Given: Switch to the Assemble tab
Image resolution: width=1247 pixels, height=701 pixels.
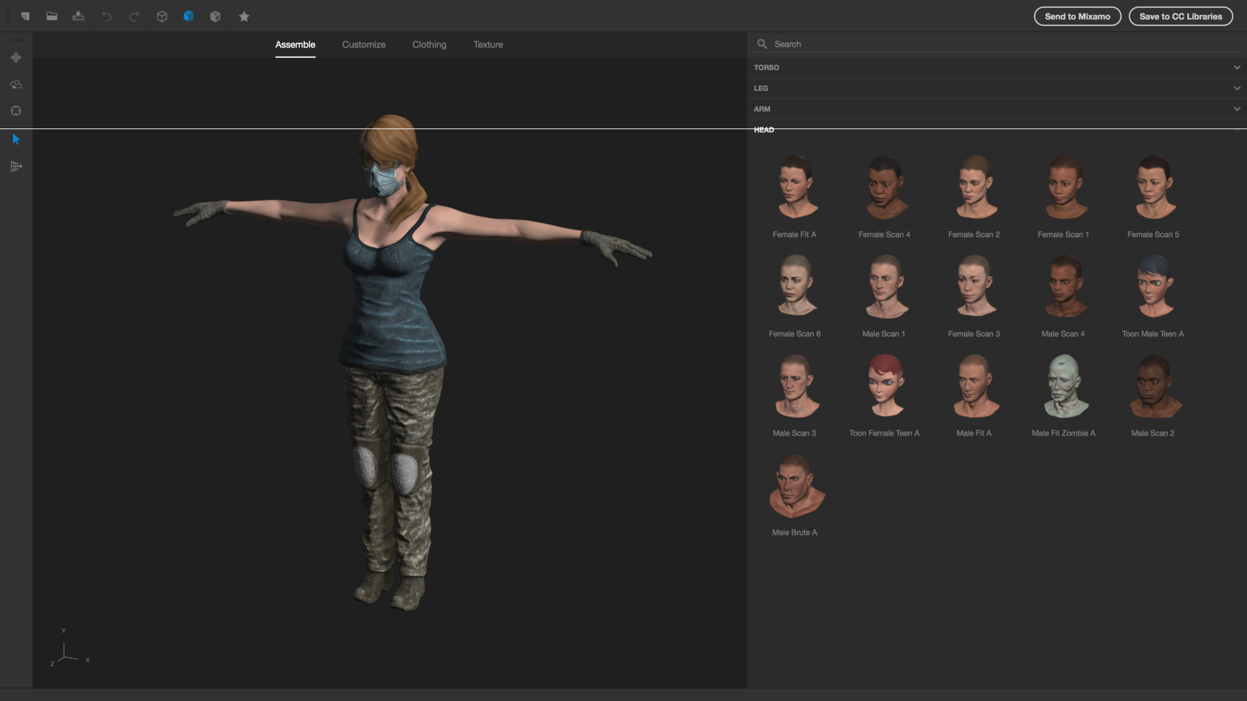Looking at the screenshot, I should (x=295, y=45).
